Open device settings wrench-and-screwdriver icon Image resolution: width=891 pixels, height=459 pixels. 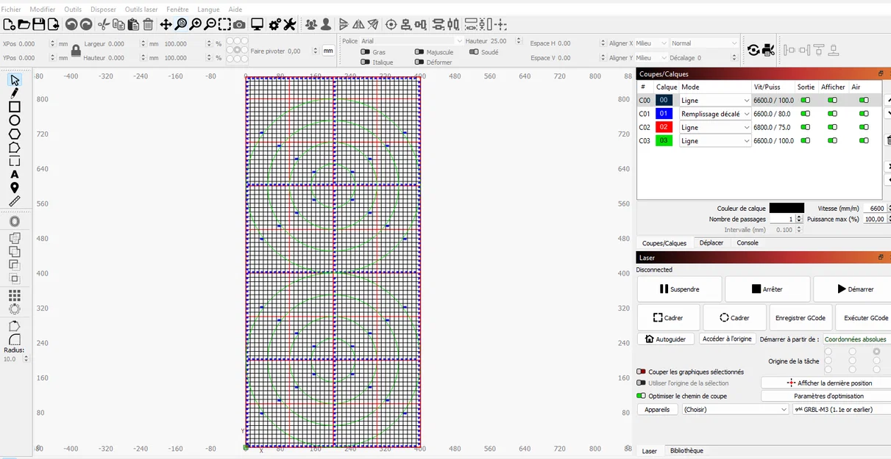[289, 24]
